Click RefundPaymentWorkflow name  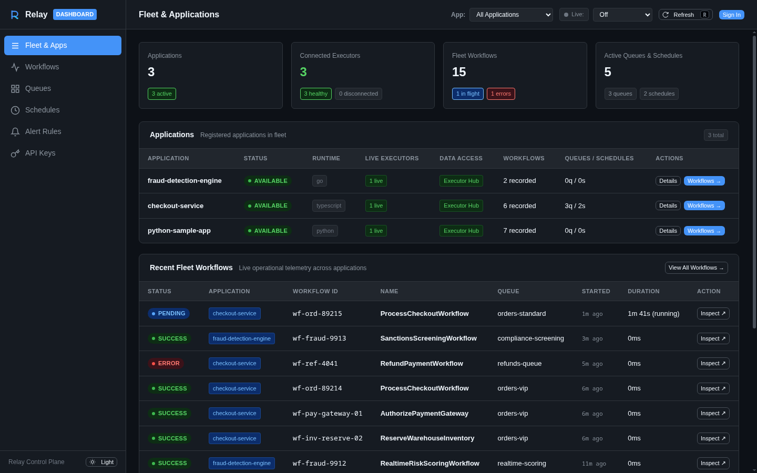coord(422,363)
